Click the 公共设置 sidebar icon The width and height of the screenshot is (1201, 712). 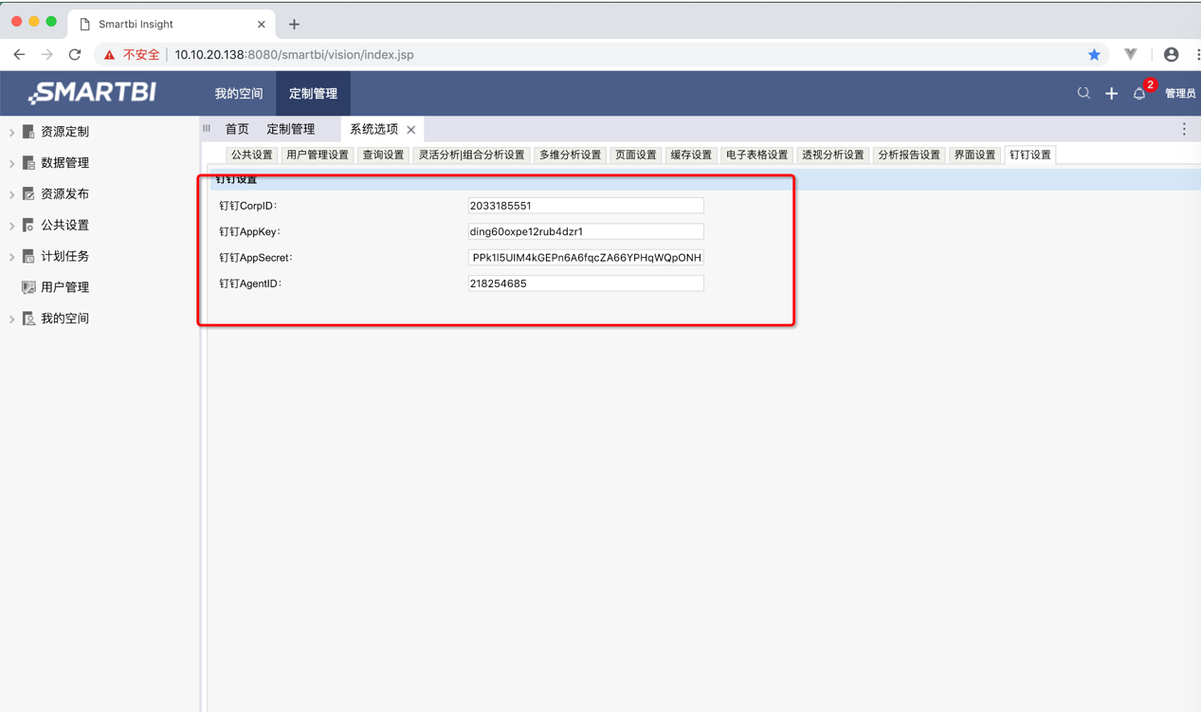[x=28, y=225]
